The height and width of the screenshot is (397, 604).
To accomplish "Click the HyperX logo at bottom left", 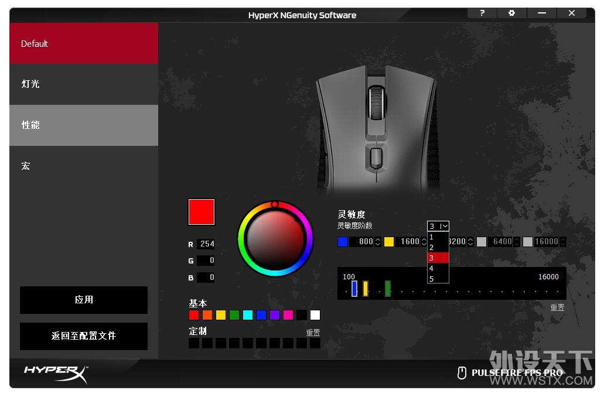I will pos(56,373).
